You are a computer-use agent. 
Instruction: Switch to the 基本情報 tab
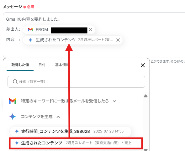[62, 65]
